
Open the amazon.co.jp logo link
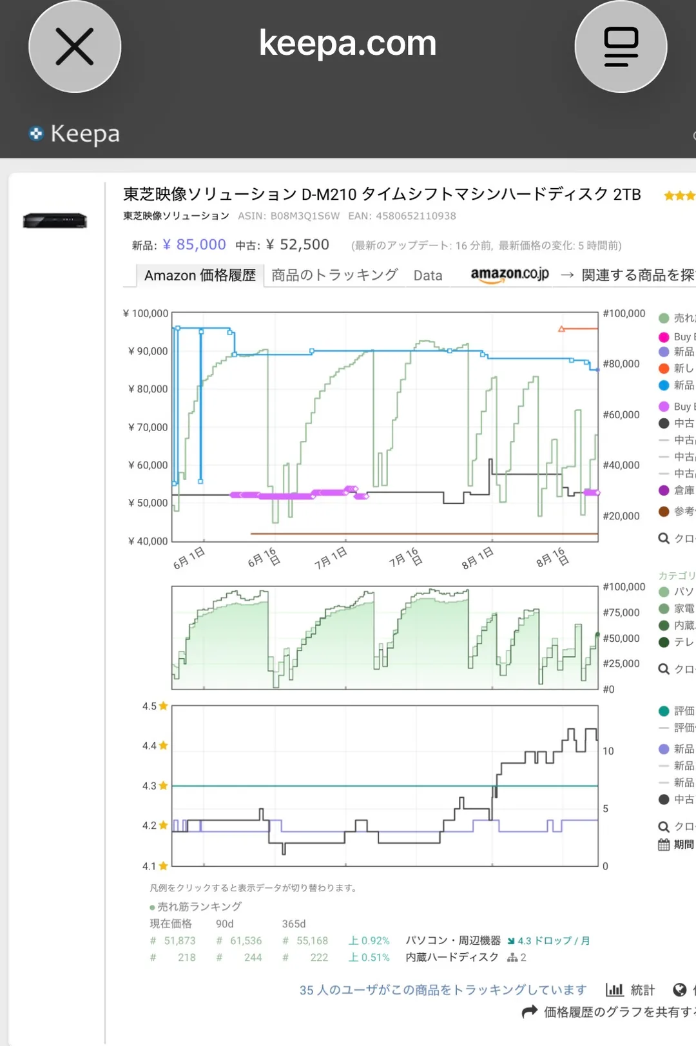510,275
